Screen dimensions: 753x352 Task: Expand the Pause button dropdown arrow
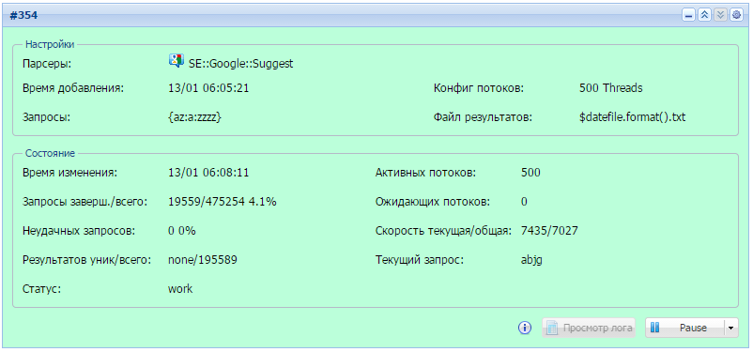click(730, 328)
